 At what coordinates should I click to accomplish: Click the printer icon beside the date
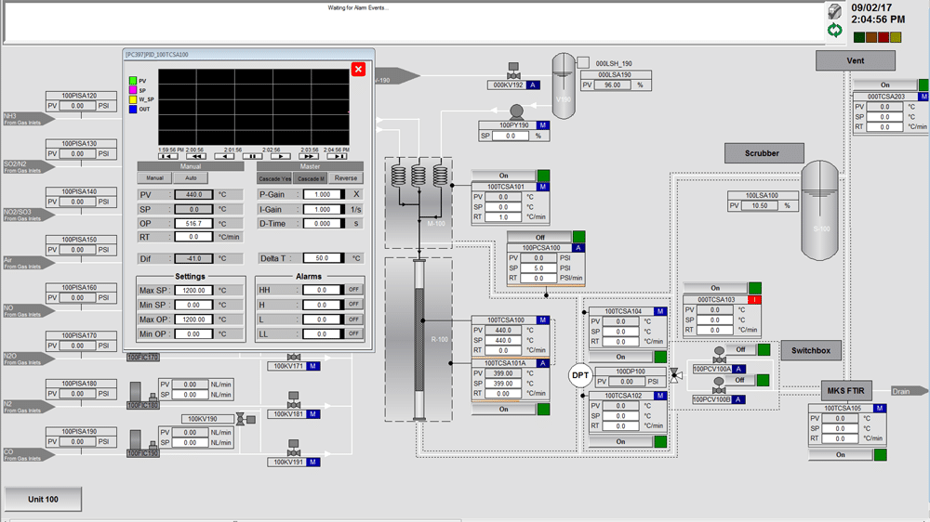834,11
